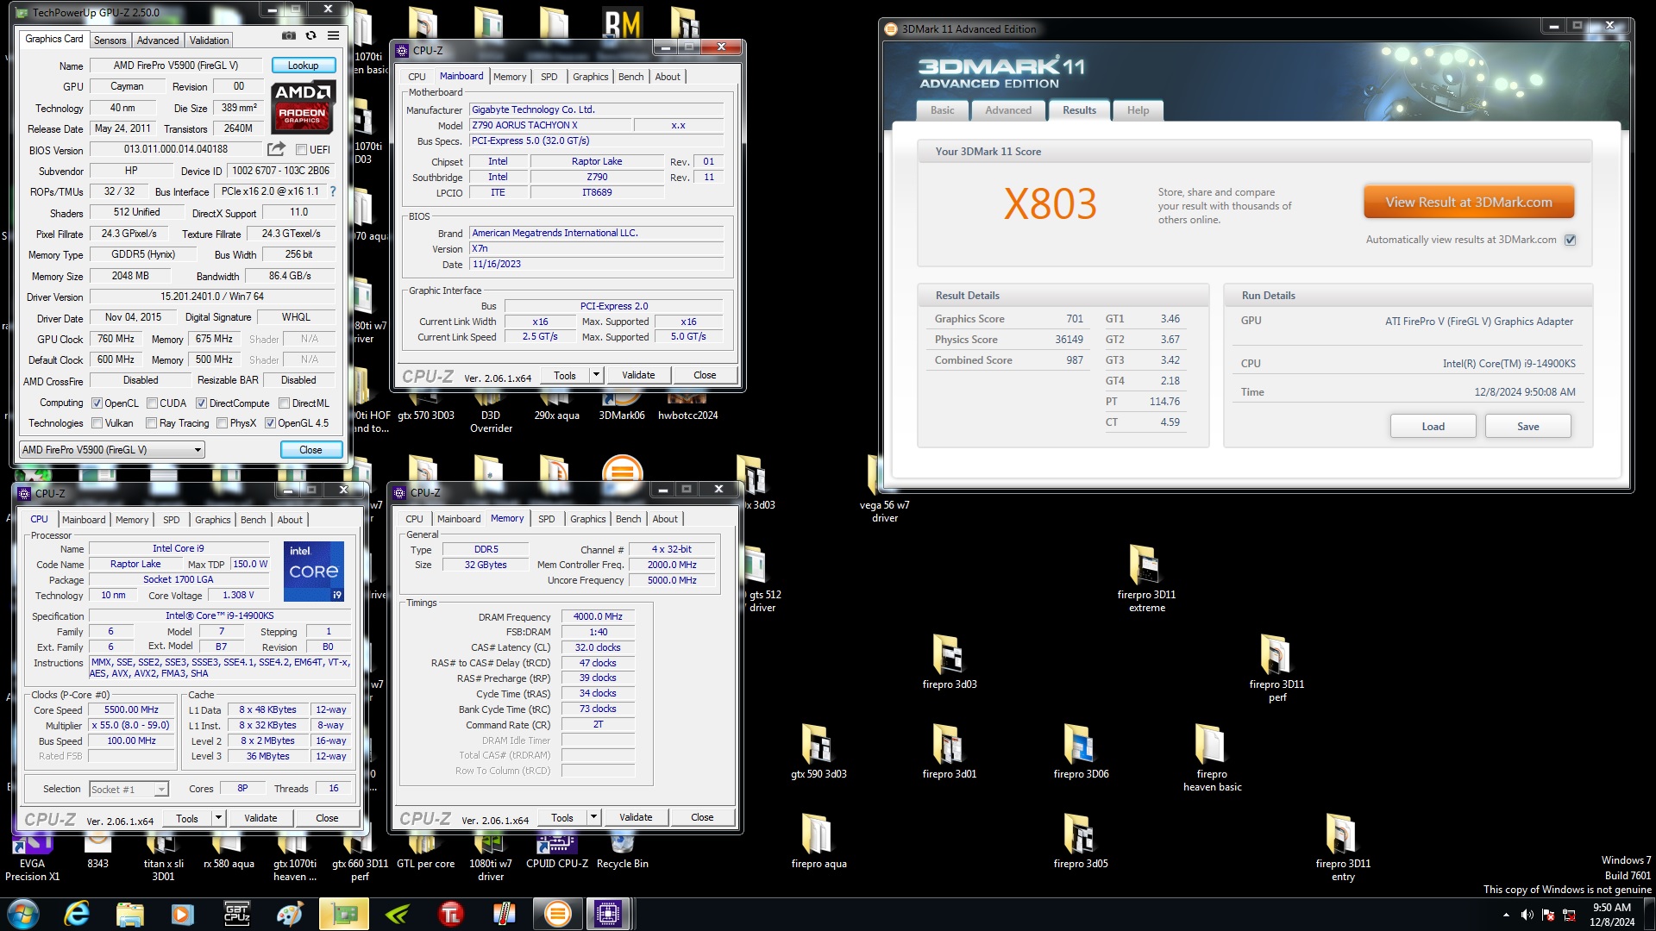Toggle the DirectML checkbox
Image resolution: width=1656 pixels, height=931 pixels.
click(x=284, y=403)
